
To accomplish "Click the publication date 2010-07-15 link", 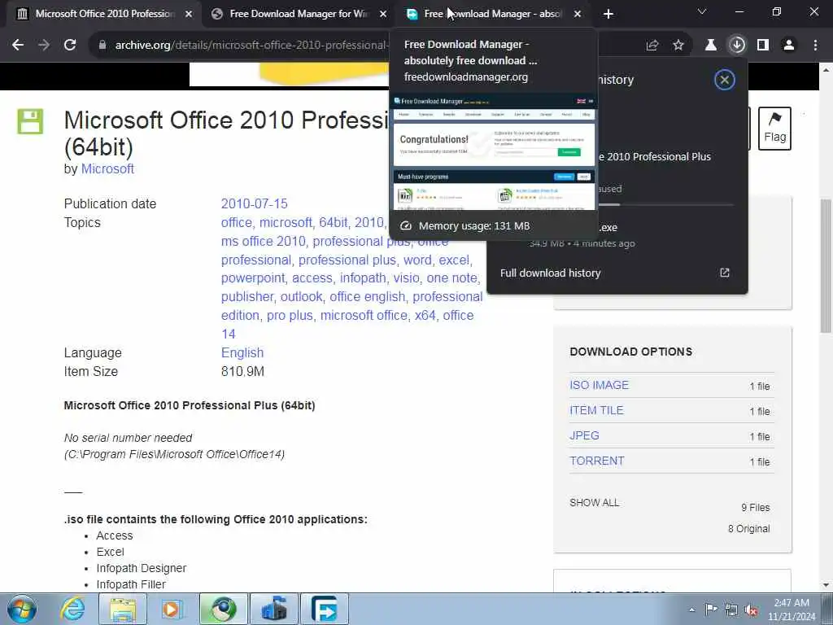I will click(254, 203).
